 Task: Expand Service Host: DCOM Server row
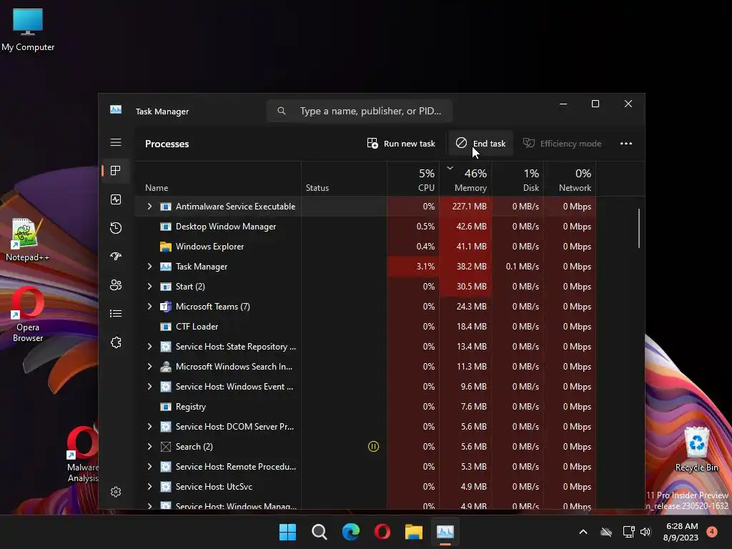point(149,427)
